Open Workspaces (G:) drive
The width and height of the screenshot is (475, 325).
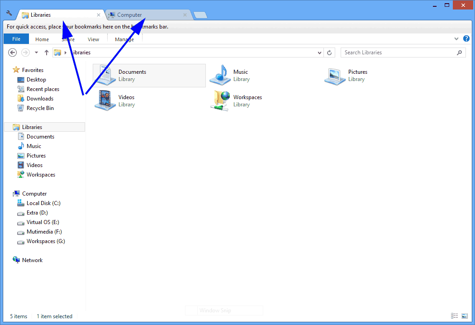click(x=46, y=241)
